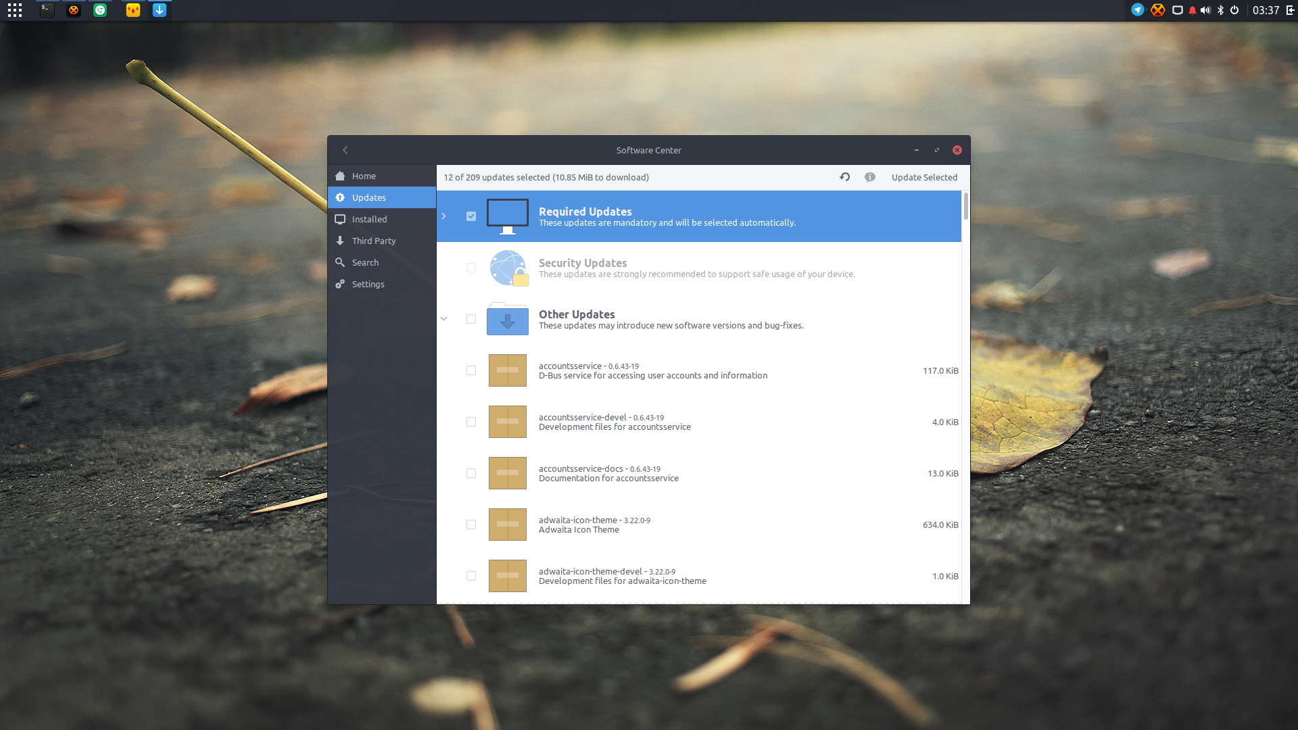The height and width of the screenshot is (730, 1298).
Task: Click the adwaita-icon-theme-devel package icon
Action: 508,576
